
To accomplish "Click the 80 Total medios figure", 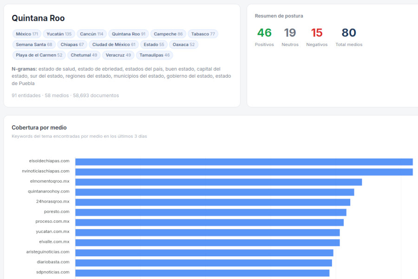I will pyautogui.click(x=349, y=33).
